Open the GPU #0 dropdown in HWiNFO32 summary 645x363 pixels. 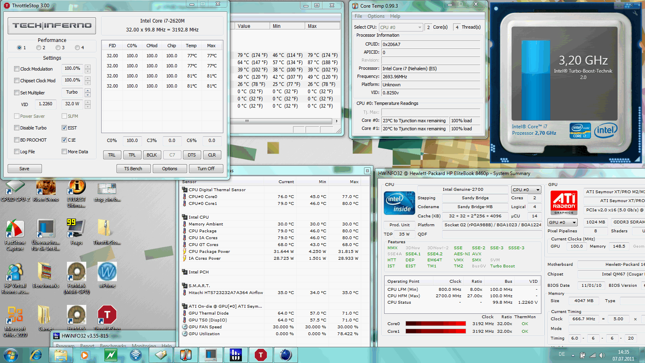562,222
